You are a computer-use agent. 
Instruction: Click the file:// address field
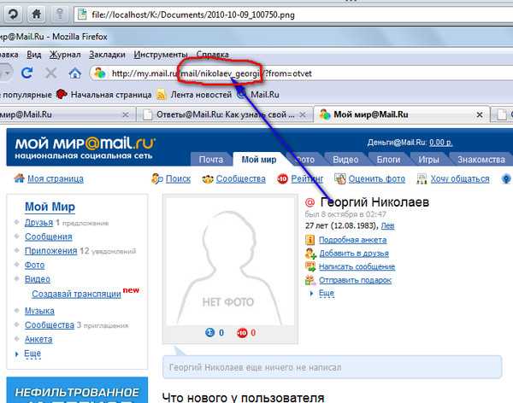tap(292, 15)
